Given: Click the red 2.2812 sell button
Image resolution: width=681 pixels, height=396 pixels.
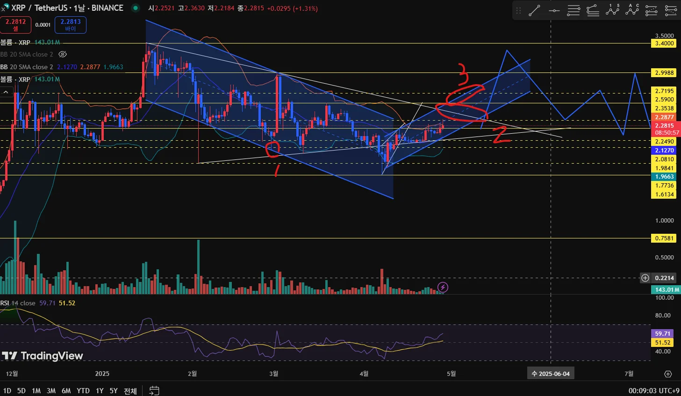Looking at the screenshot, I should click(x=15, y=25).
